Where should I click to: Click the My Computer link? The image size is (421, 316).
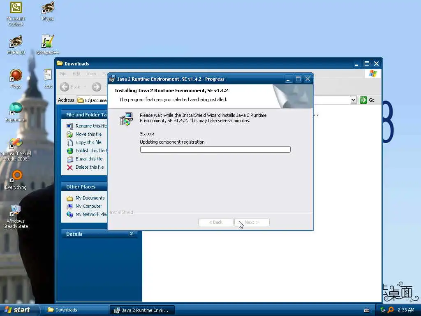pos(89,206)
